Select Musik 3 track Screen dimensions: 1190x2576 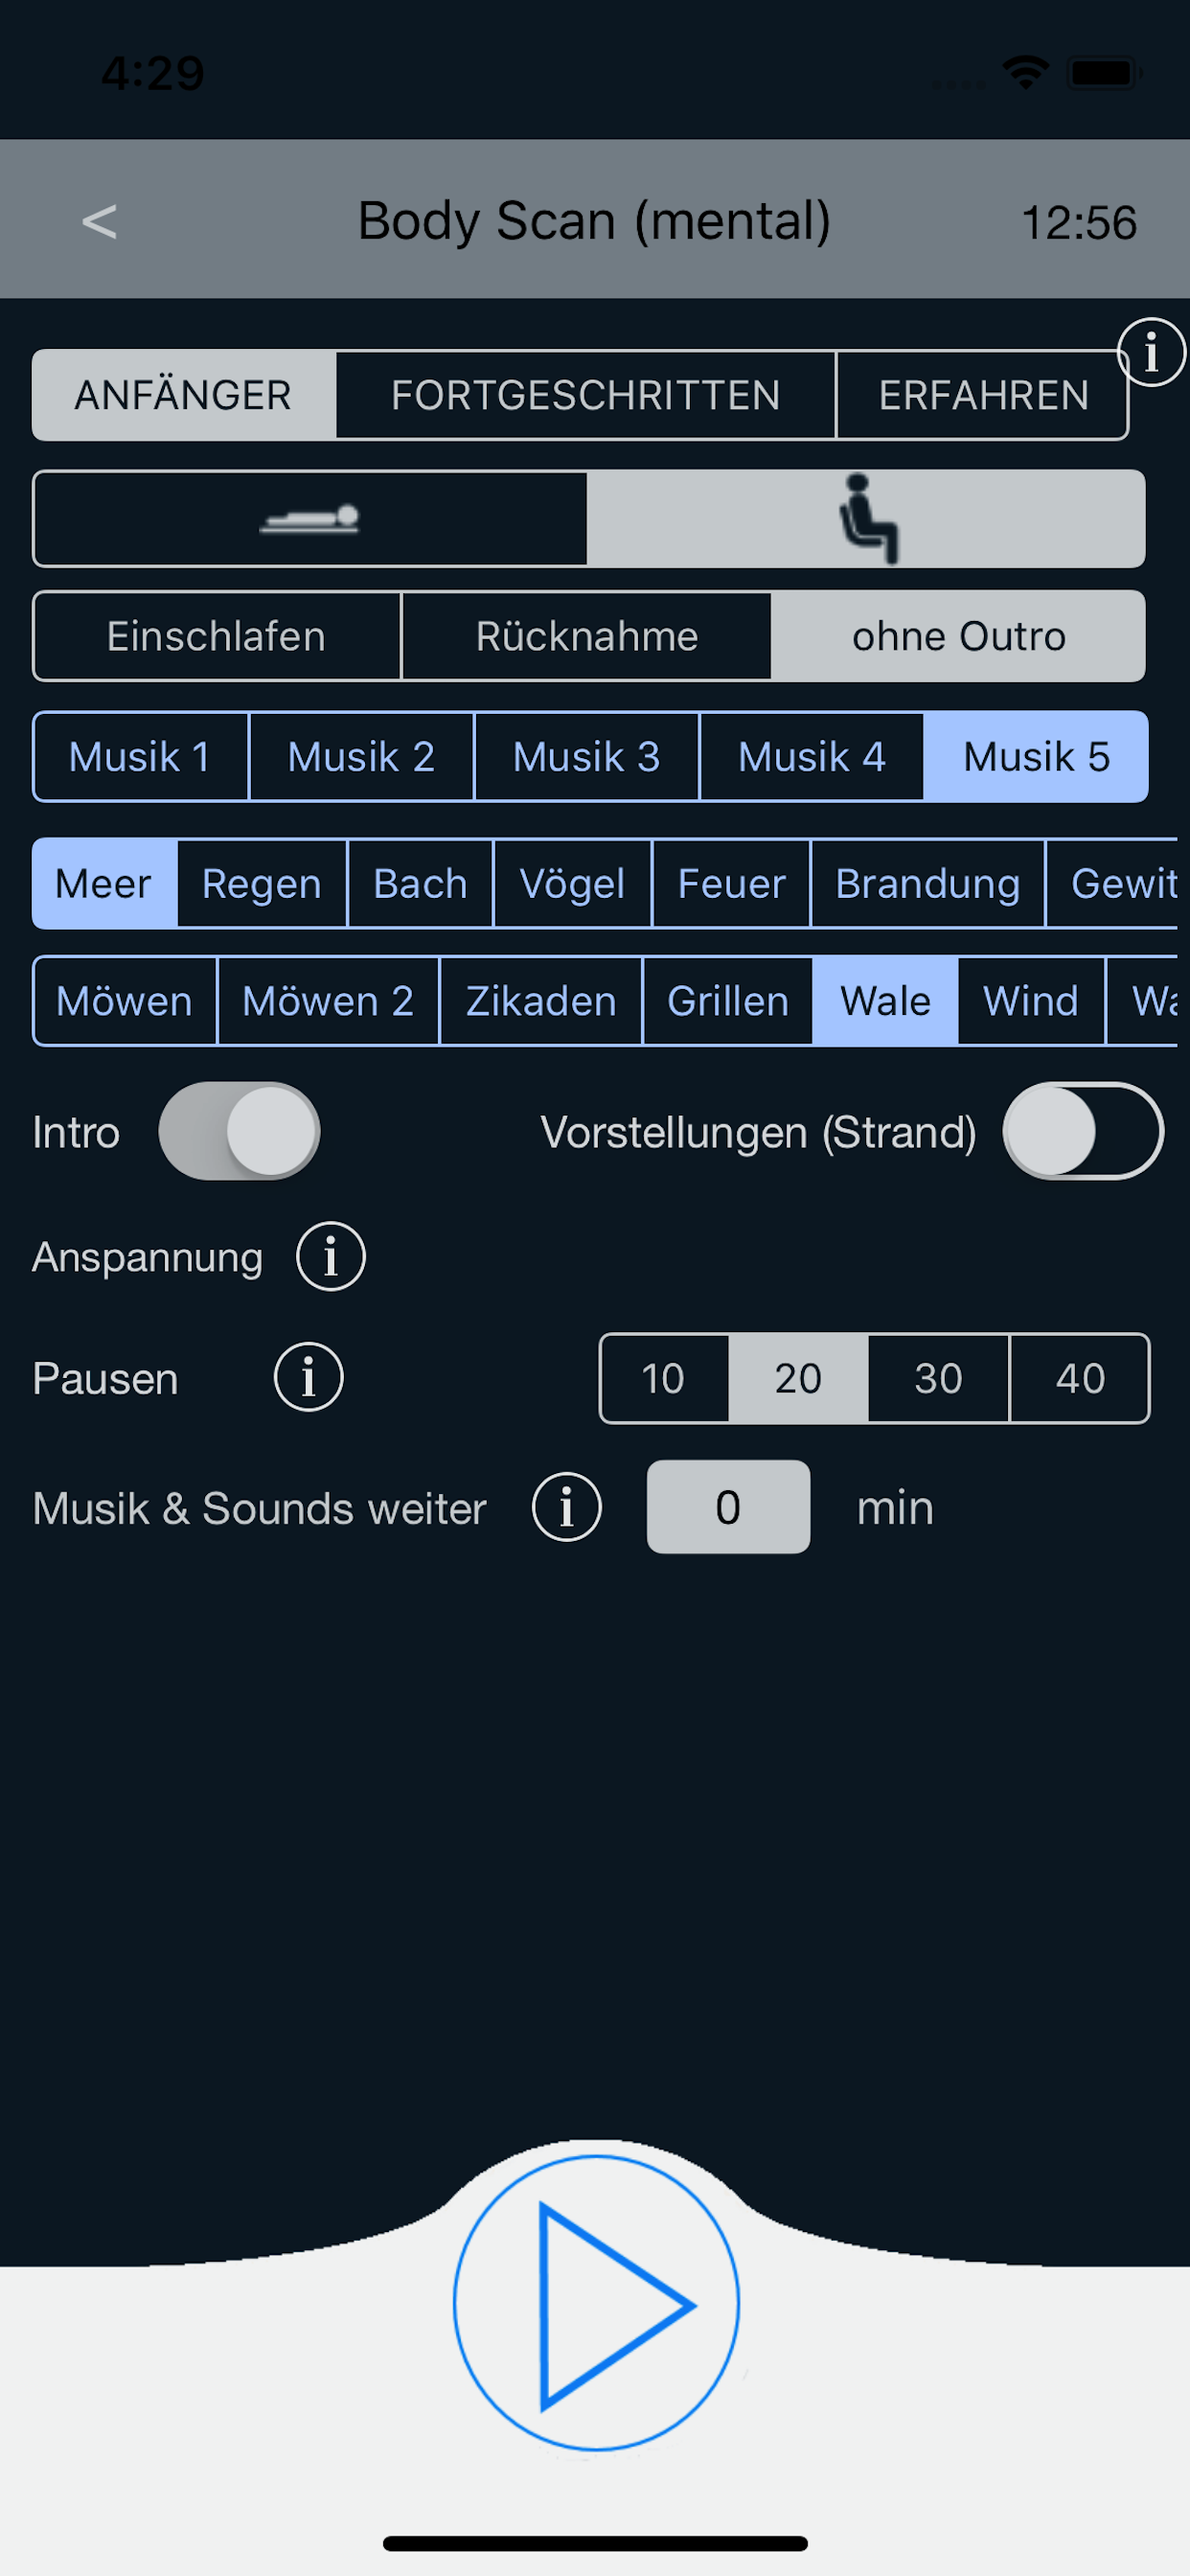(x=586, y=757)
